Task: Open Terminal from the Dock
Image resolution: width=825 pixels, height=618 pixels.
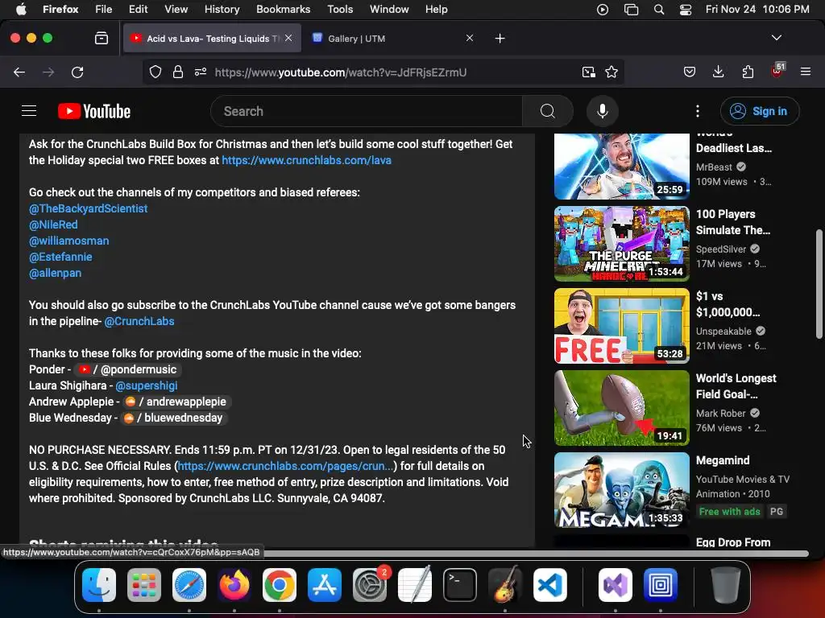Action: (x=460, y=585)
